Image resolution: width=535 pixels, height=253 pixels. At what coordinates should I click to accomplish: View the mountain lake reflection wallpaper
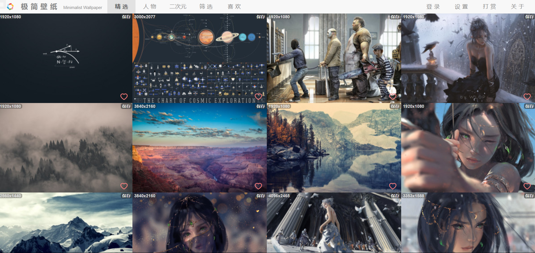[334, 148]
